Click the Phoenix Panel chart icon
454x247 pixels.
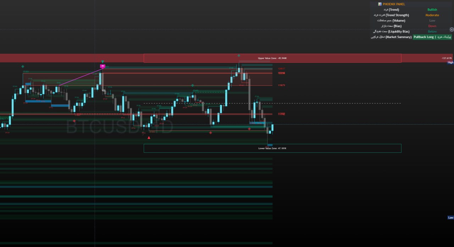pos(380,4)
